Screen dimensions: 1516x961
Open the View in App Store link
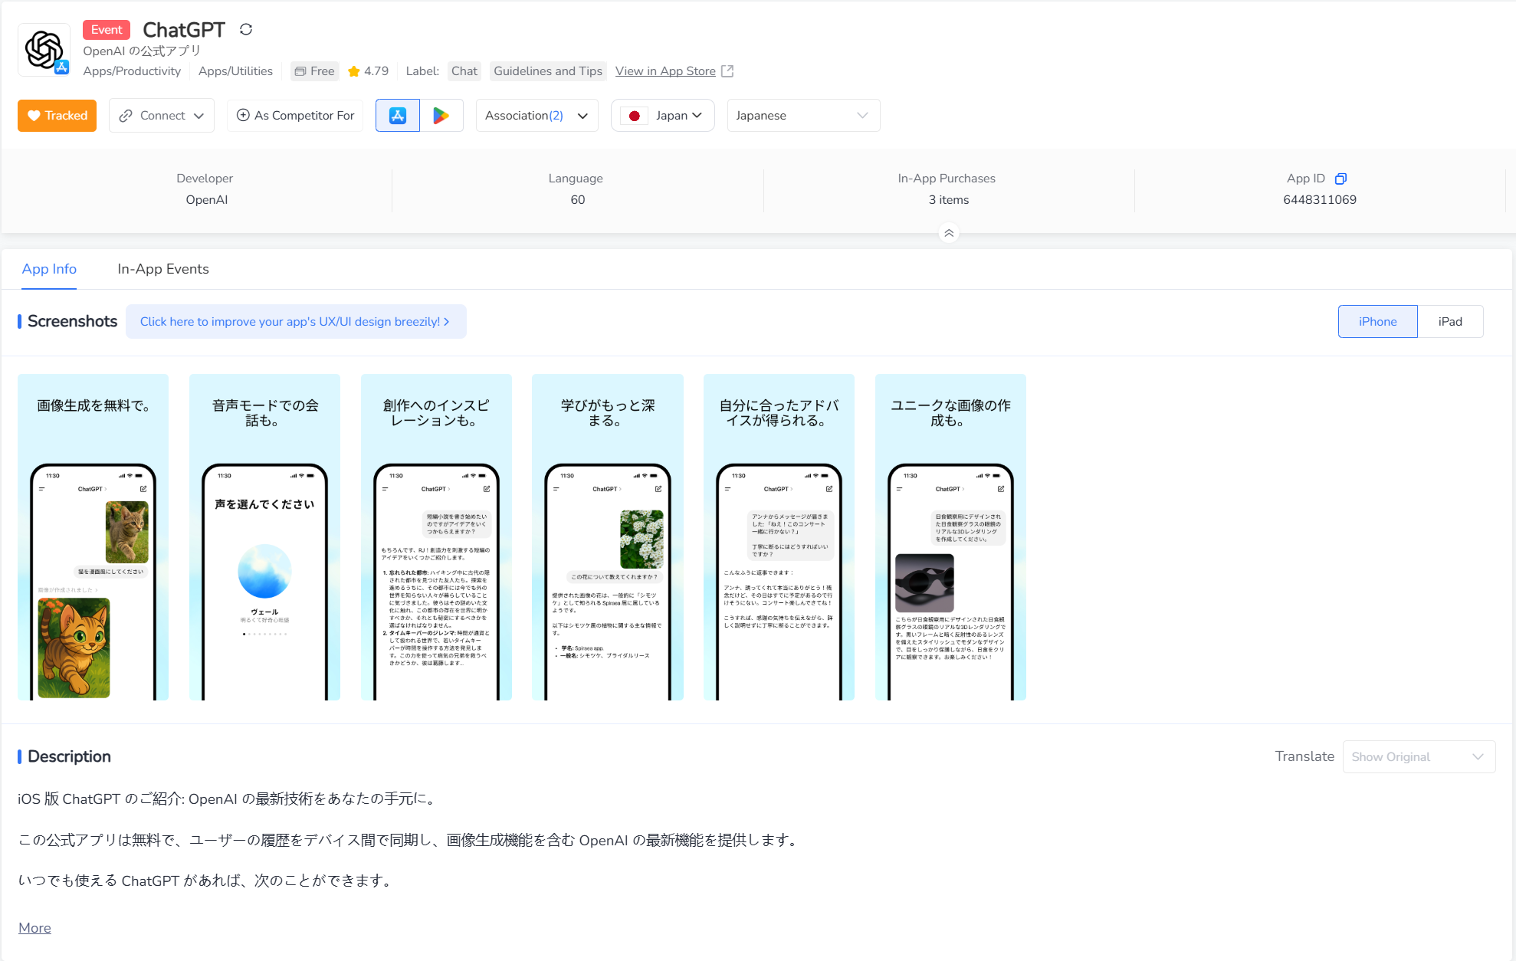coord(665,71)
